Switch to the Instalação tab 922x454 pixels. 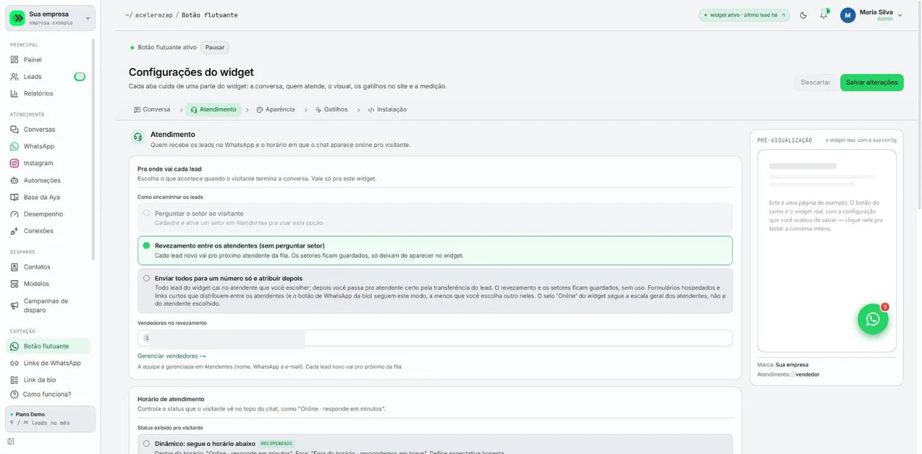coord(387,110)
